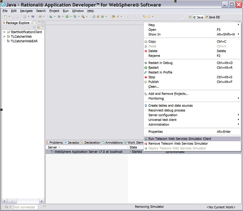Switch to the Javadoc tab
243x211 pixels.
point(72,143)
